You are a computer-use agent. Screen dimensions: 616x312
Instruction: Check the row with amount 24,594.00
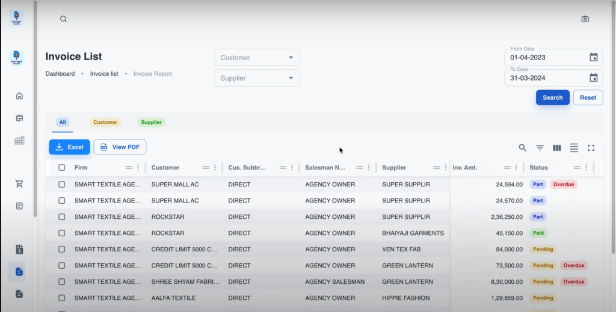62,184
